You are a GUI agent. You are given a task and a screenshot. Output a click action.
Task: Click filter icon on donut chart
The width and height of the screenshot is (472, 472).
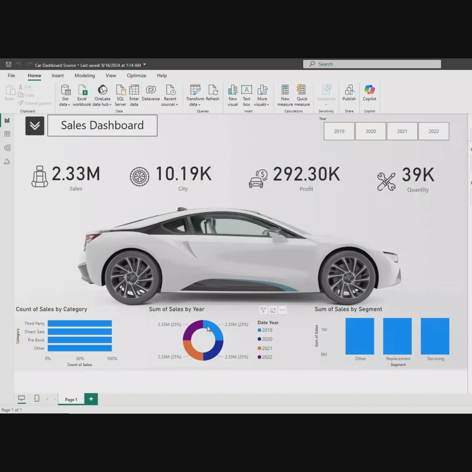click(x=263, y=310)
